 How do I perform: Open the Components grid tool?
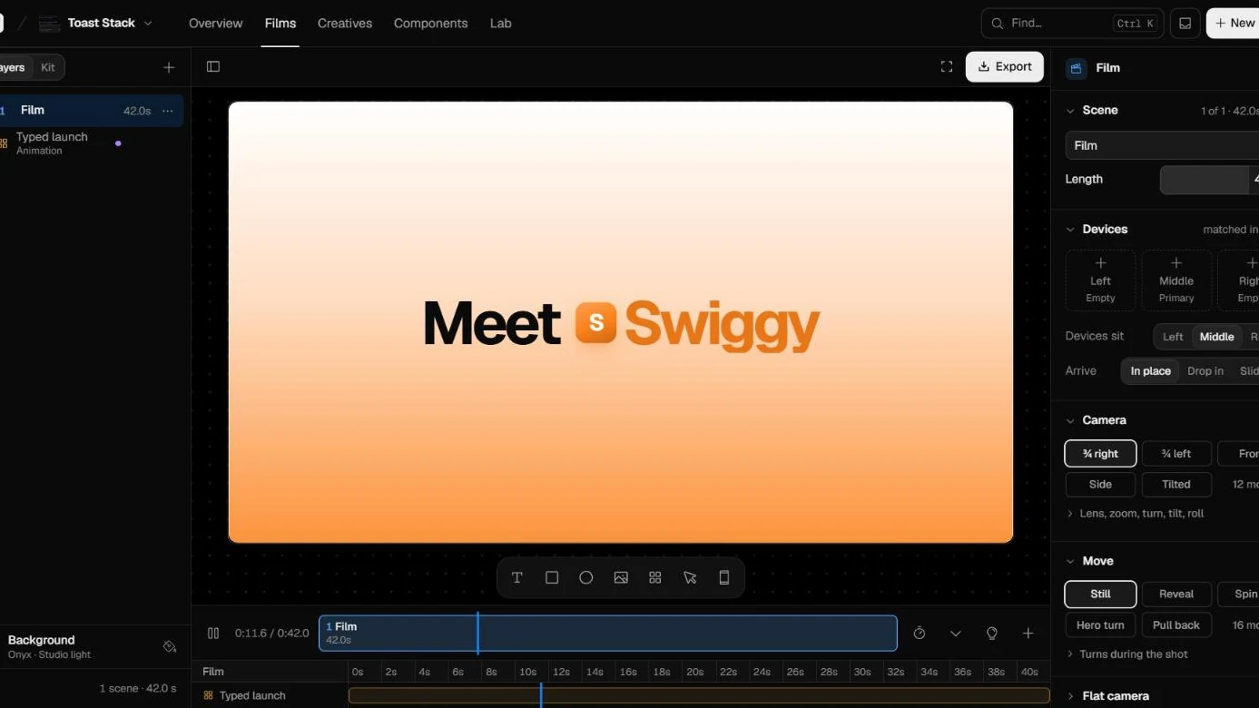coord(655,577)
